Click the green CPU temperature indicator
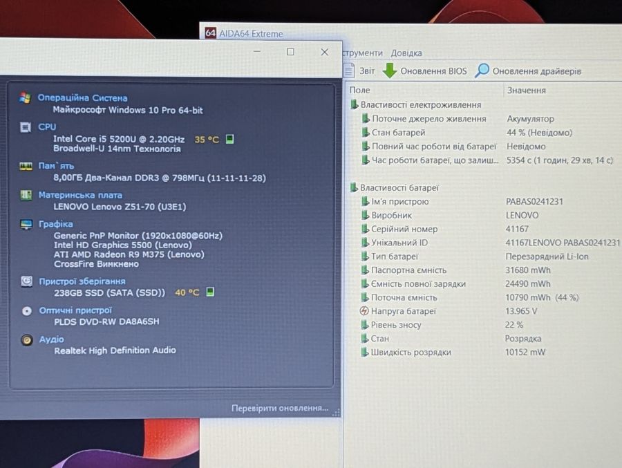The height and width of the screenshot is (468, 622). click(x=229, y=139)
